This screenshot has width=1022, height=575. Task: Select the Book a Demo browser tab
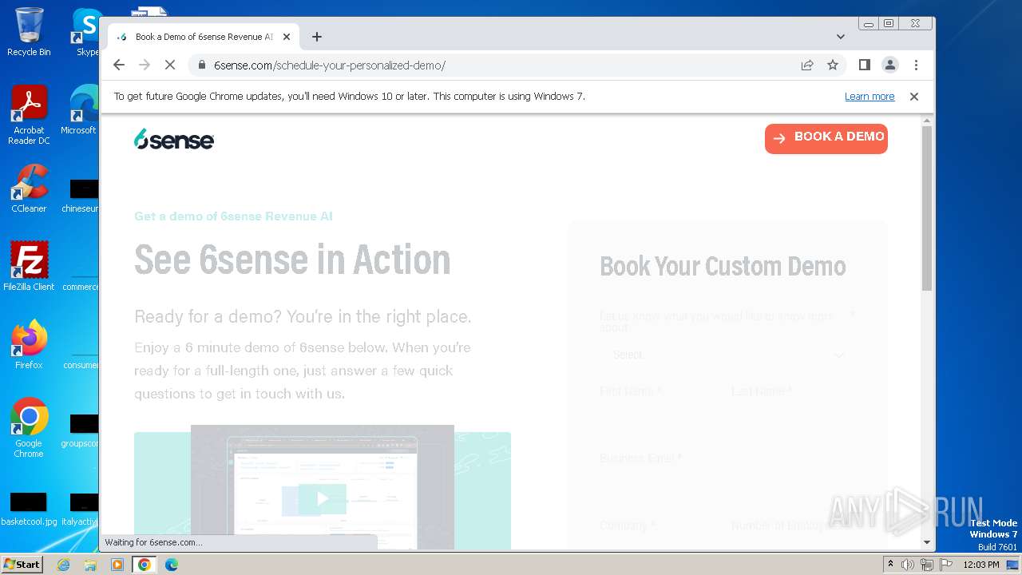(x=204, y=37)
